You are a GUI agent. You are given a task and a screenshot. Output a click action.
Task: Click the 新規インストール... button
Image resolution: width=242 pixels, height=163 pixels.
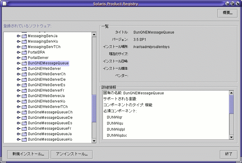point(28,154)
